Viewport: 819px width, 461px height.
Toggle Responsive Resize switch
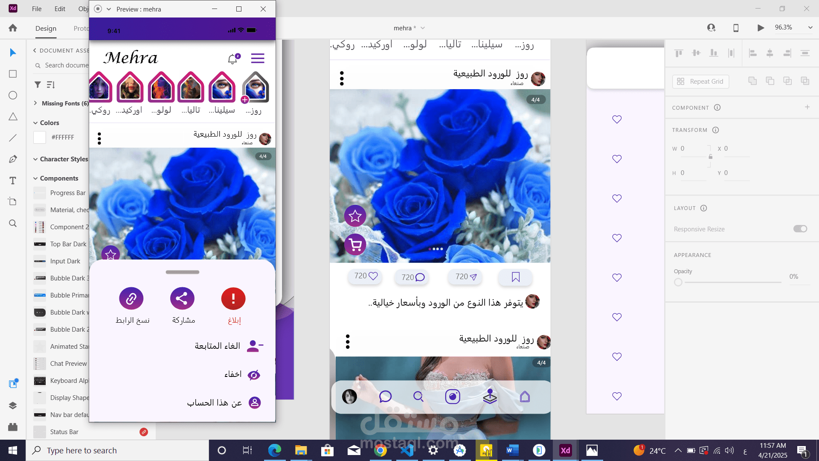tap(800, 229)
